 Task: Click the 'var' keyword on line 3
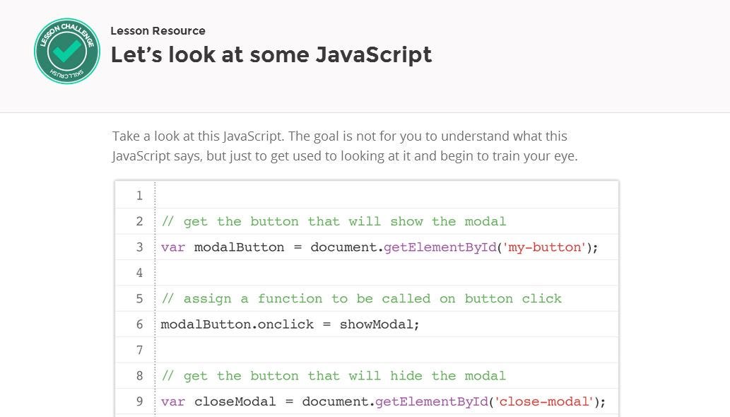tap(172, 247)
